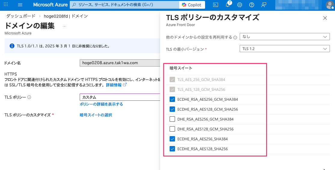Launch the Cloud Shell icon
Image resolution: width=335 pixels, height=170 pixels.
coord(216,5)
